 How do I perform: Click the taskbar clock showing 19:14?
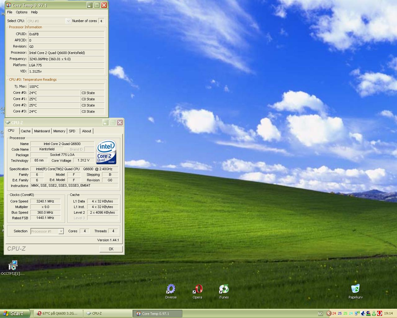[x=388, y=314]
